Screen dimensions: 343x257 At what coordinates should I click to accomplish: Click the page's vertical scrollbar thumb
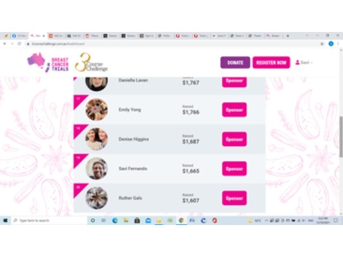[x=341, y=136]
